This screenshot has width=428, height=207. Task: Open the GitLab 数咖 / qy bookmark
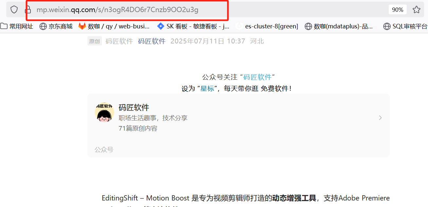(114, 26)
